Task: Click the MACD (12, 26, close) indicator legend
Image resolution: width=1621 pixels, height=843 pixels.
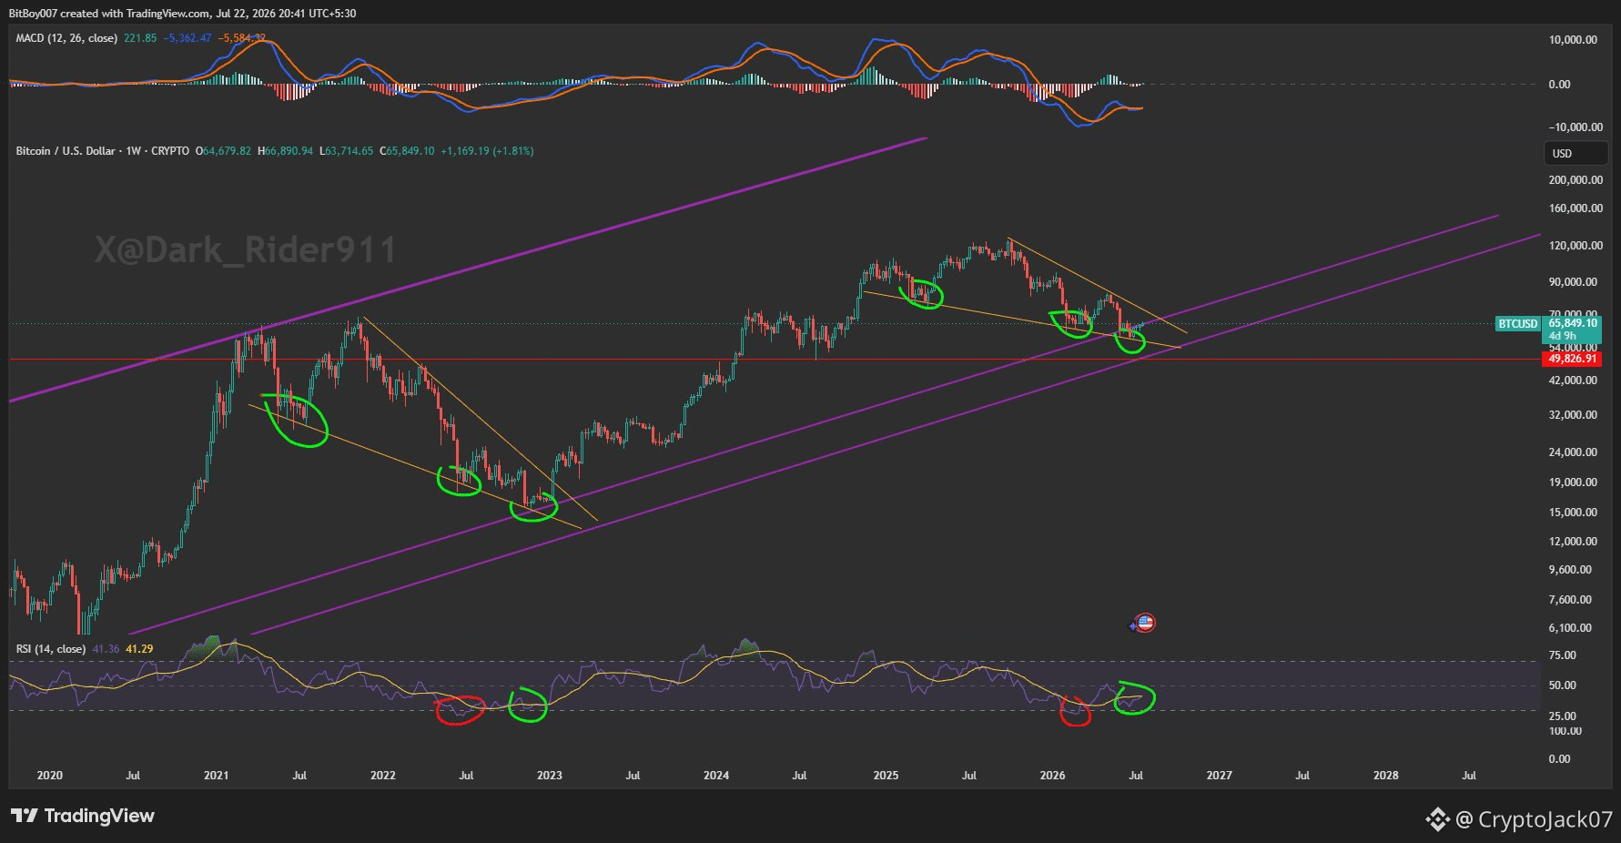Action: point(66,38)
